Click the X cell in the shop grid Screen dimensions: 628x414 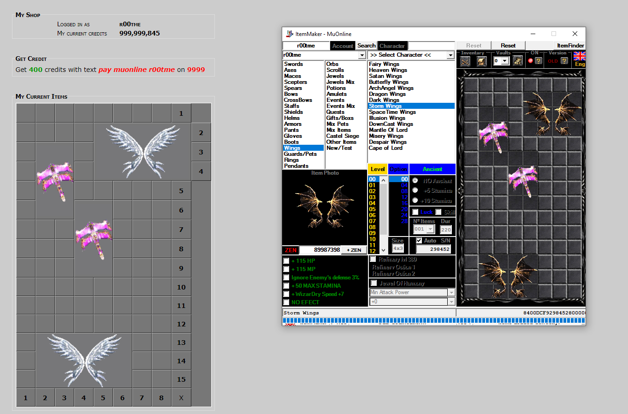tap(181, 398)
